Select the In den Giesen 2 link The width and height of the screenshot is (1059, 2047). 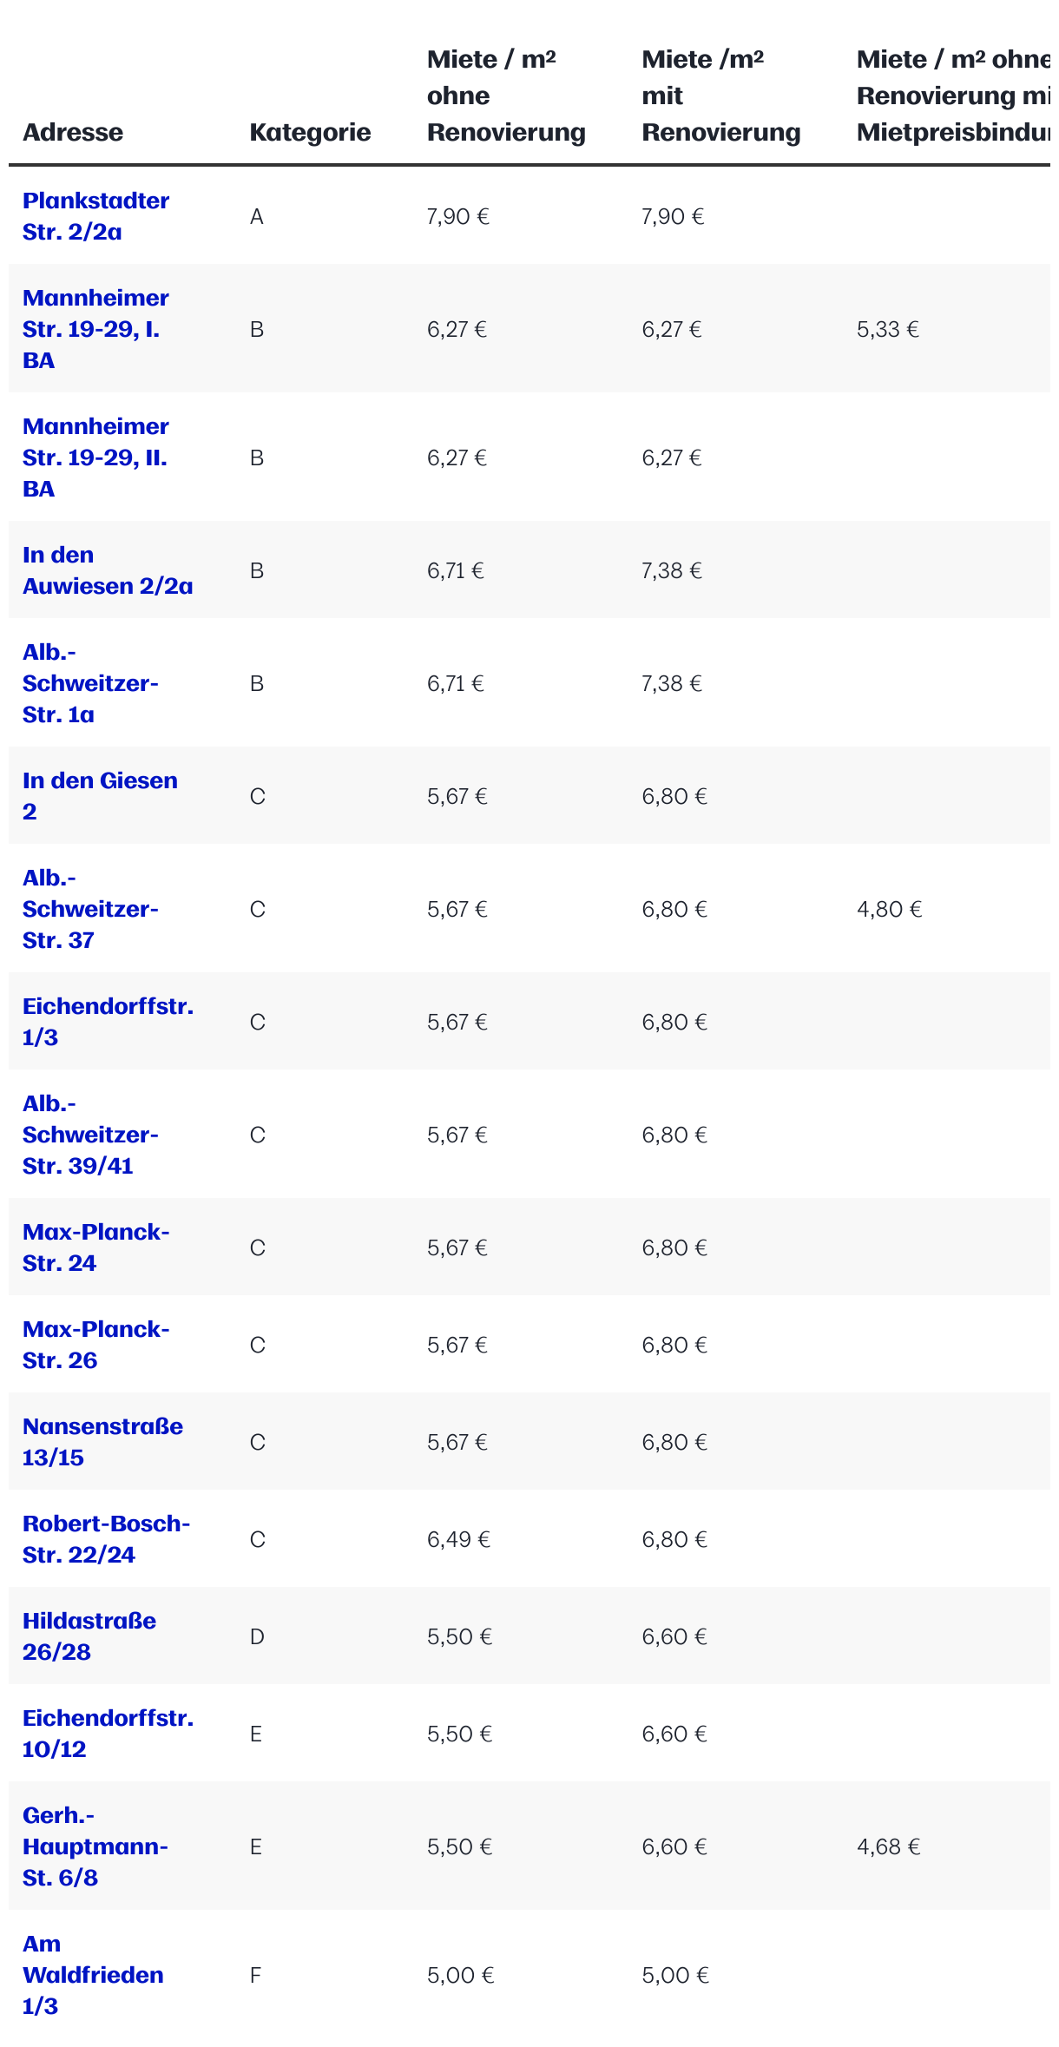click(100, 796)
